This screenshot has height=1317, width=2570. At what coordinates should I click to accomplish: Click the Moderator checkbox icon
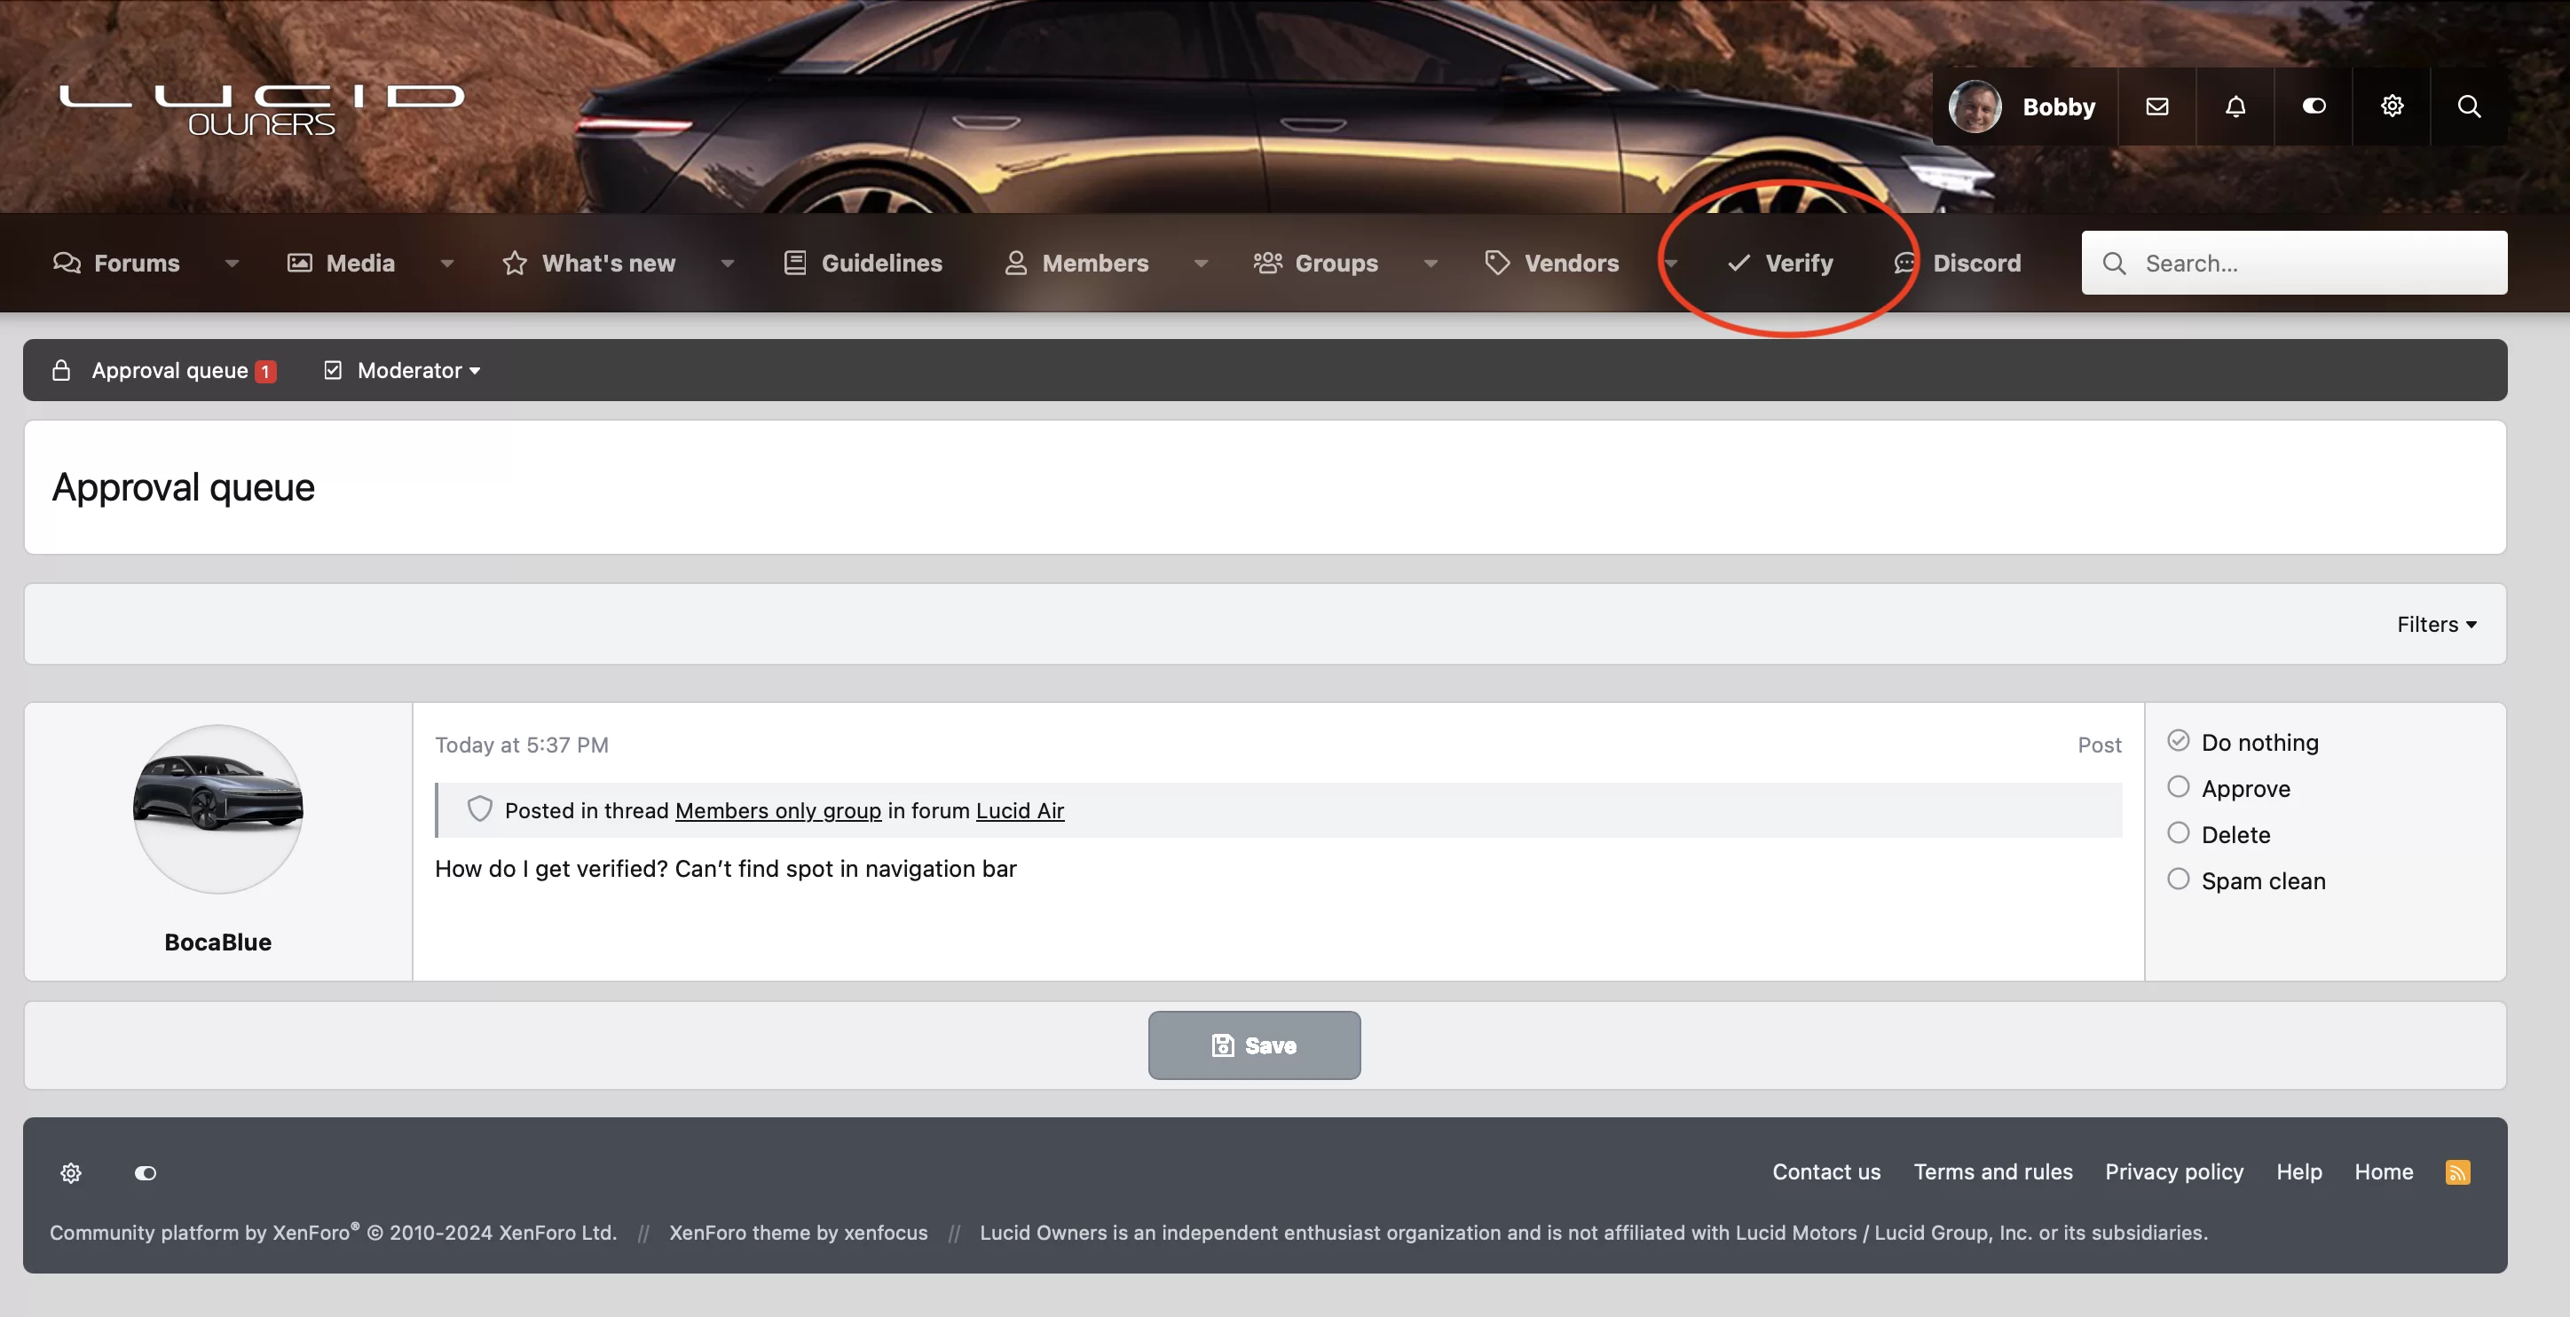(333, 370)
